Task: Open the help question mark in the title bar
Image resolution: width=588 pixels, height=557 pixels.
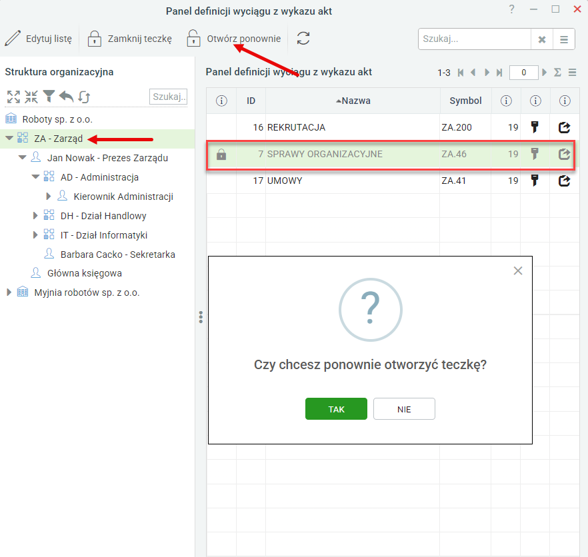Action: [x=512, y=9]
